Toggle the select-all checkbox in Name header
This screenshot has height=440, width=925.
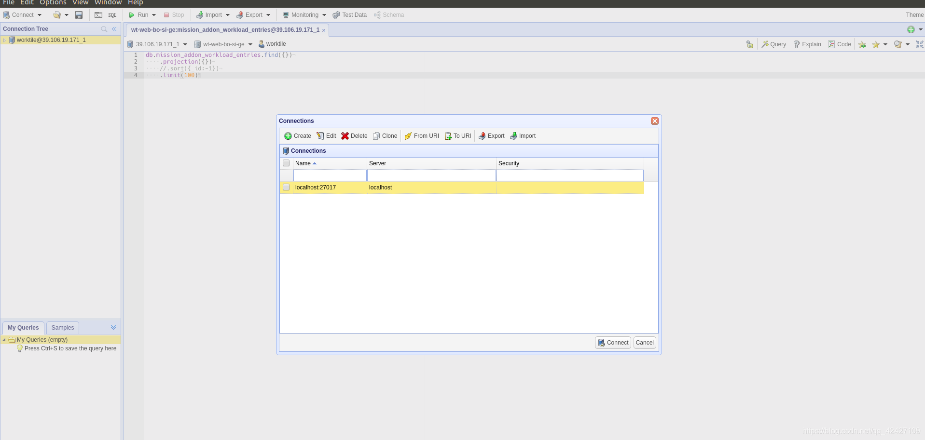pos(286,163)
